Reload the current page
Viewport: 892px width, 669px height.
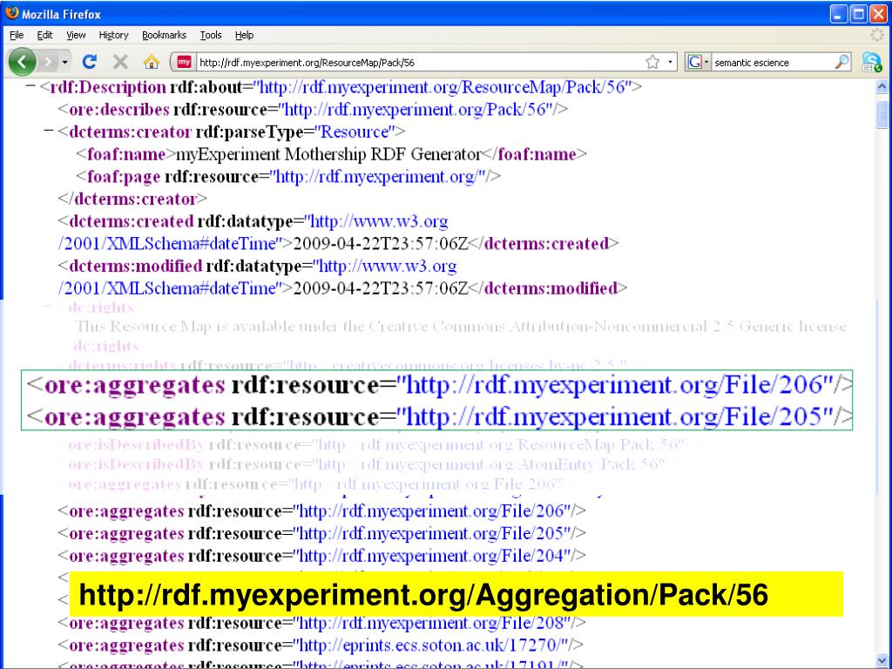(x=90, y=62)
